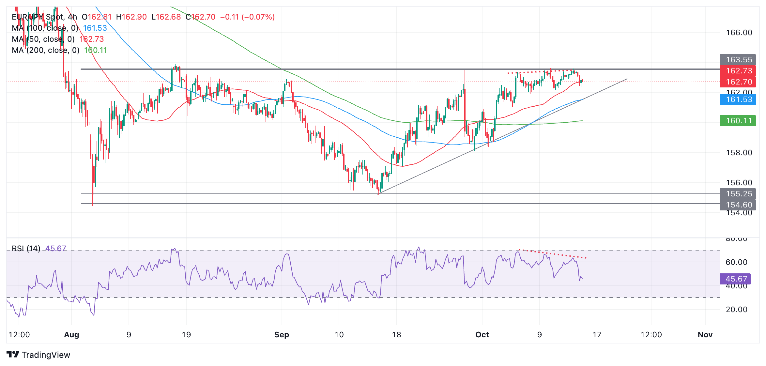Click the 166.00 price axis label

tap(739, 33)
